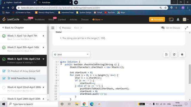Open Valid Parenthesis String item

click(23, 78)
